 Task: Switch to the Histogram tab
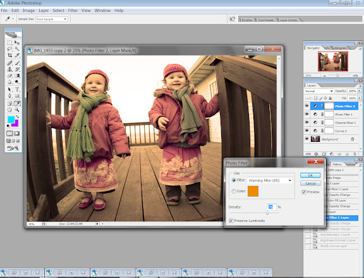point(340,48)
